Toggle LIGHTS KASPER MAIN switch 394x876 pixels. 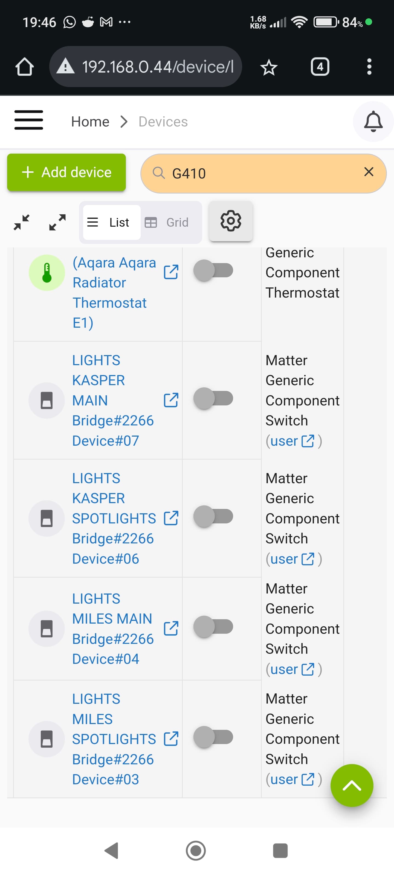click(213, 398)
